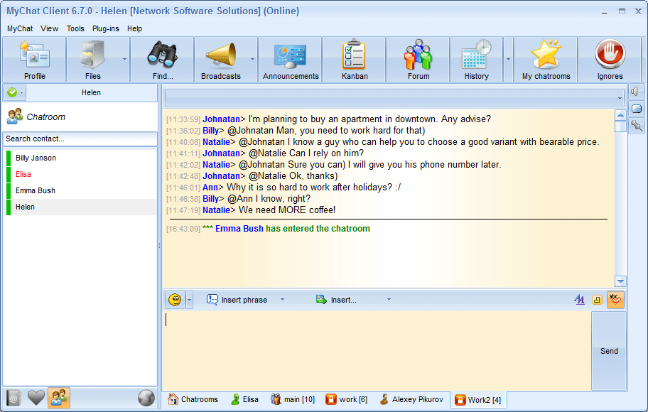Switch to the main [10] tab
The image size is (648, 412).
pyautogui.click(x=293, y=399)
